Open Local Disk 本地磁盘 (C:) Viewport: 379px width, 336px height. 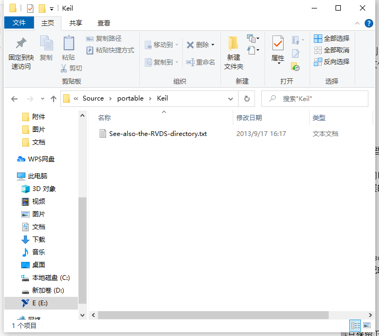(x=46, y=278)
